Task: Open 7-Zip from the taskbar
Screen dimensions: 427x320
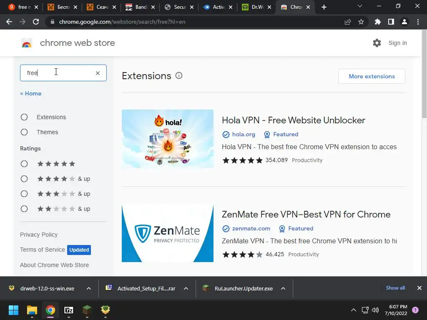Action: pyautogui.click(x=69, y=310)
